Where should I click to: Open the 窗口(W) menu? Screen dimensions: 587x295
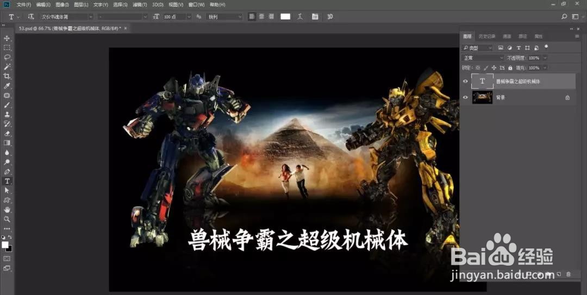[x=197, y=4]
